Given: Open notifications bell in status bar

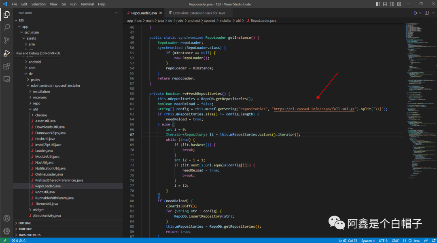Looking at the screenshot, I should tap(434, 241).
